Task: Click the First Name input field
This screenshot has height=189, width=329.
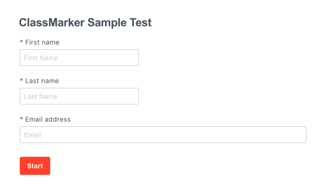Action: (x=79, y=58)
